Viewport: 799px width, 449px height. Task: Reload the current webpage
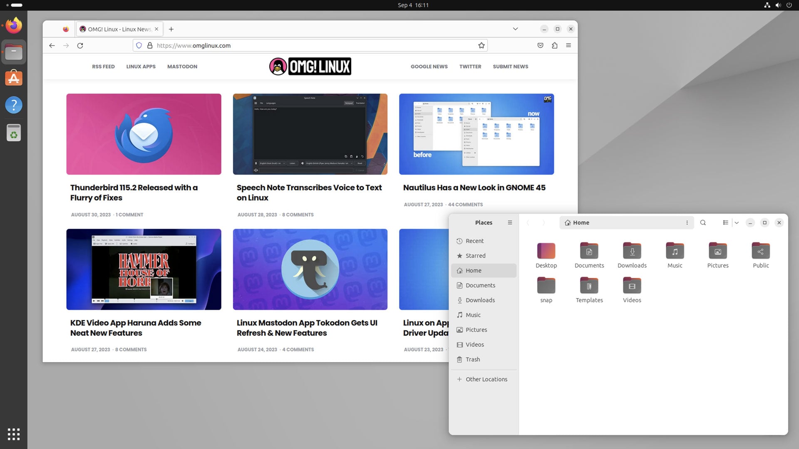click(80, 45)
